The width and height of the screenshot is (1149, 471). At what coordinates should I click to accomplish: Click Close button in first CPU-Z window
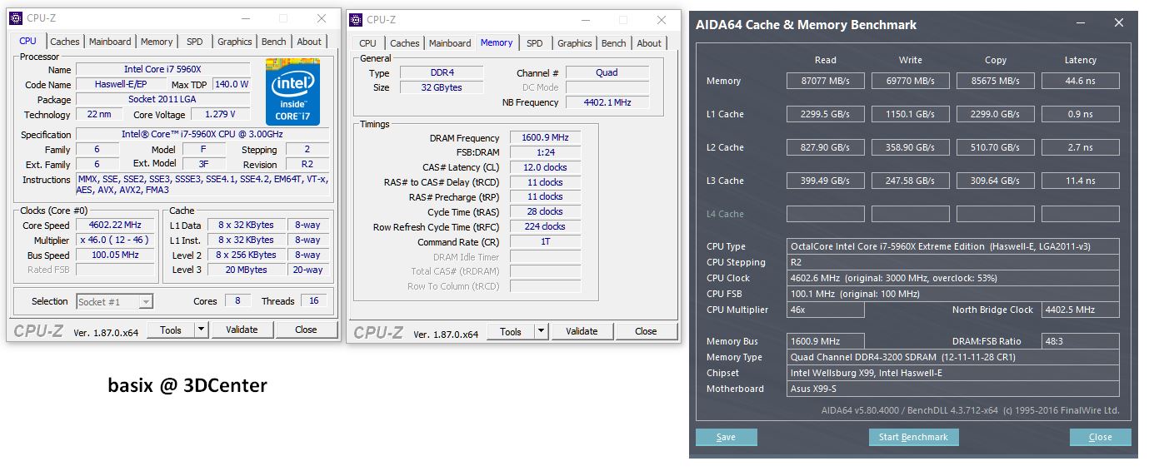click(x=306, y=330)
